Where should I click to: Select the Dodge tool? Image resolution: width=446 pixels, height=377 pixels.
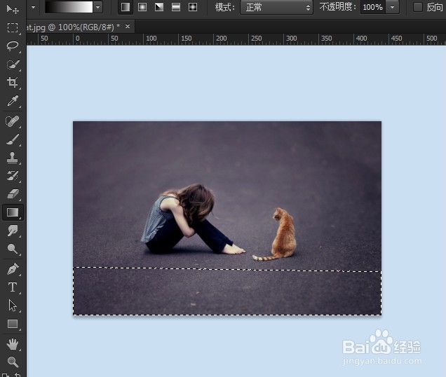[13, 249]
